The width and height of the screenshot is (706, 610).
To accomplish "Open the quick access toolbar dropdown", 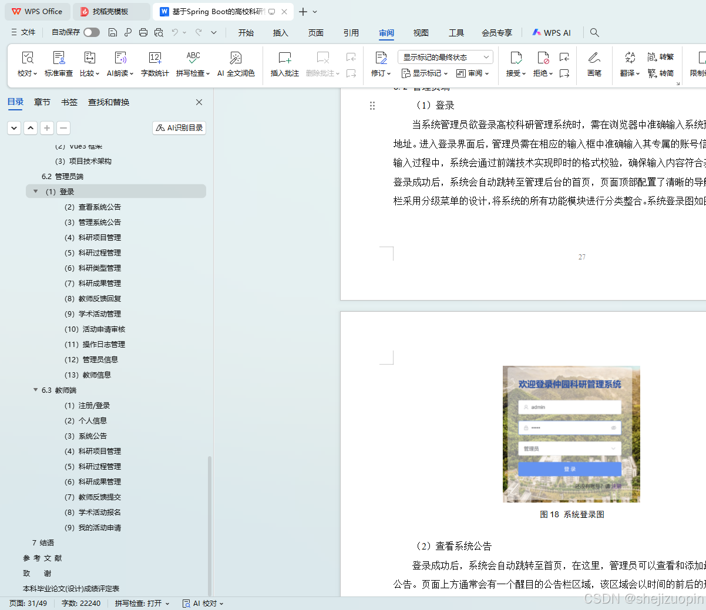I will click(214, 32).
